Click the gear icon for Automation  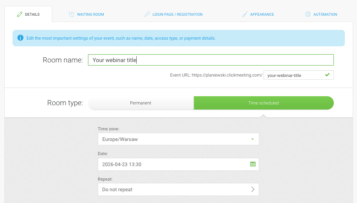click(x=308, y=15)
